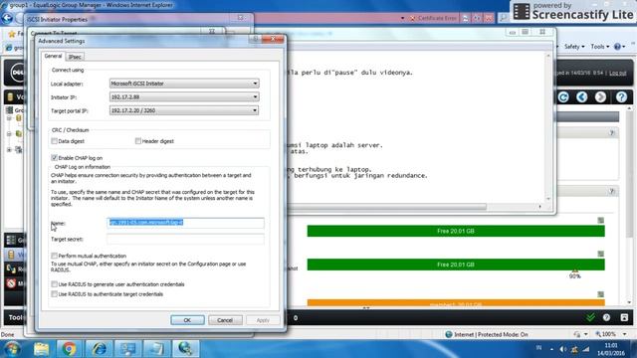Confirm Advanced Settings with OK
This screenshot has width=637, height=358.
(187, 320)
